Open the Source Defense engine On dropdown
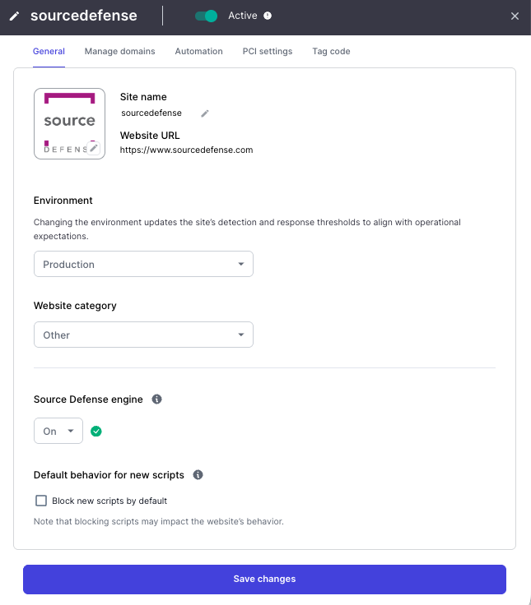This screenshot has width=531, height=605. click(x=58, y=432)
